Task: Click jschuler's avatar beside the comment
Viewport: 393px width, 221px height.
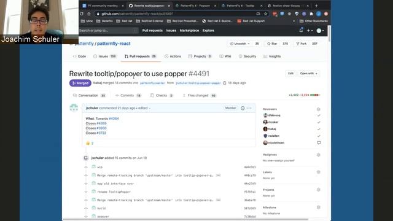Action: pos(74,108)
